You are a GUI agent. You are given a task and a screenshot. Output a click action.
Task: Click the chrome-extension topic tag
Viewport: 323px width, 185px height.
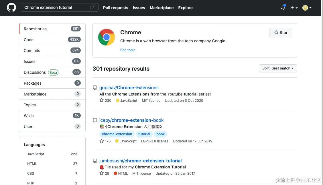click(x=117, y=134)
